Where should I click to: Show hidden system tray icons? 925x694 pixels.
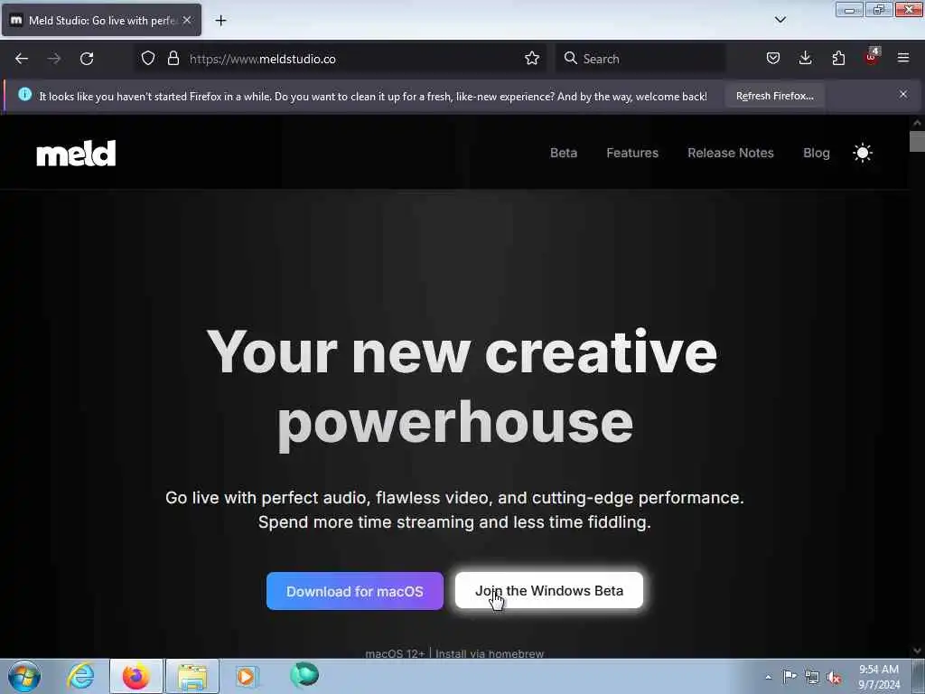(x=768, y=678)
